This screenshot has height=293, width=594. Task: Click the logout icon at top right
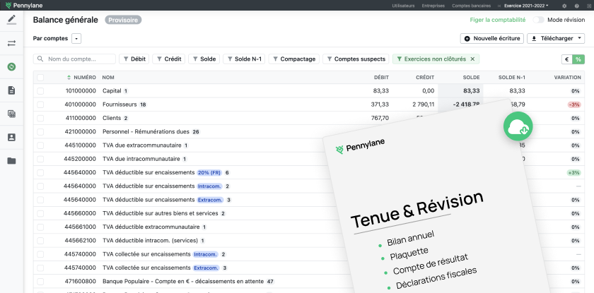[x=588, y=6]
